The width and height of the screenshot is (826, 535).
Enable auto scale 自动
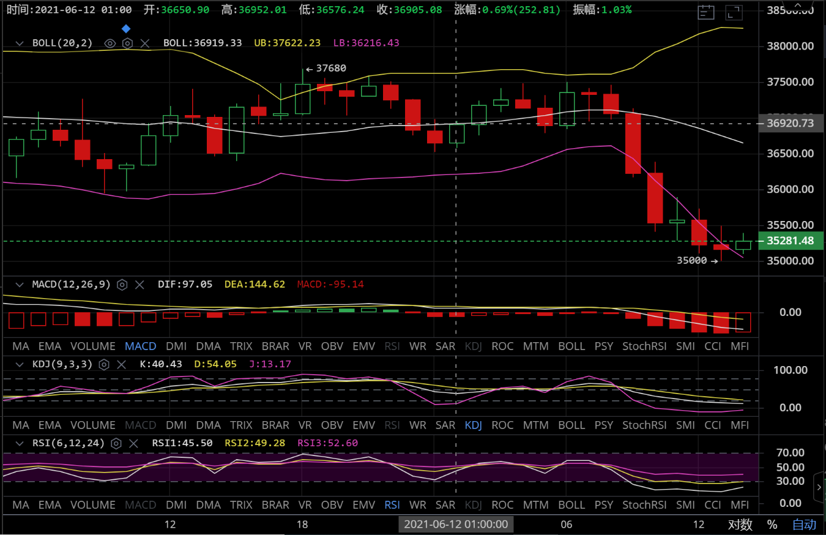[x=804, y=525]
